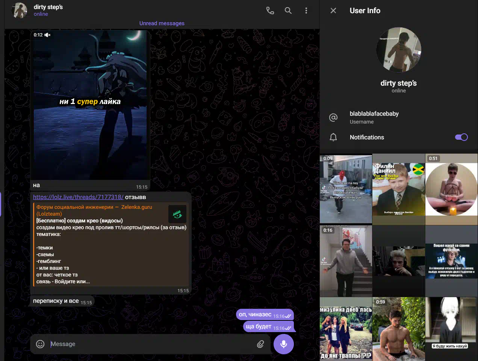478x361 pixels.
Task: Open the three-dot chat options menu
Action: tap(306, 11)
